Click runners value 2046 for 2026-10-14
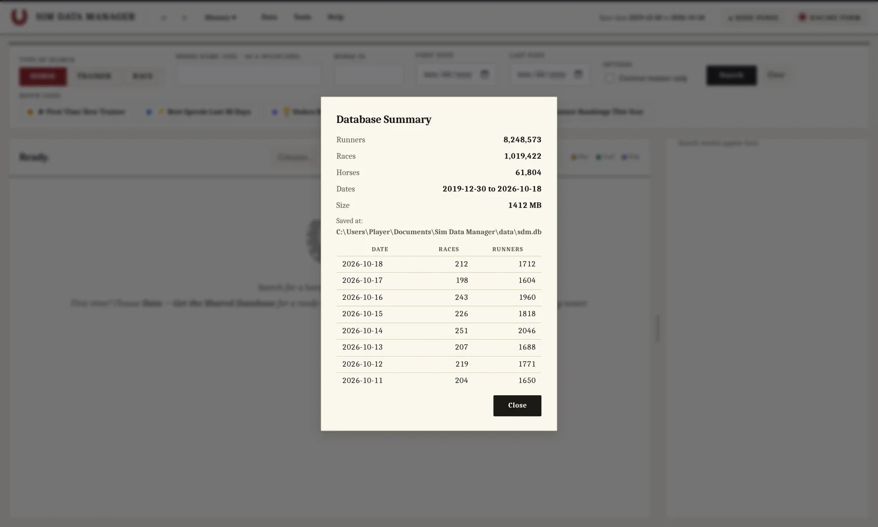Screen dimensions: 878x527 click(527, 331)
